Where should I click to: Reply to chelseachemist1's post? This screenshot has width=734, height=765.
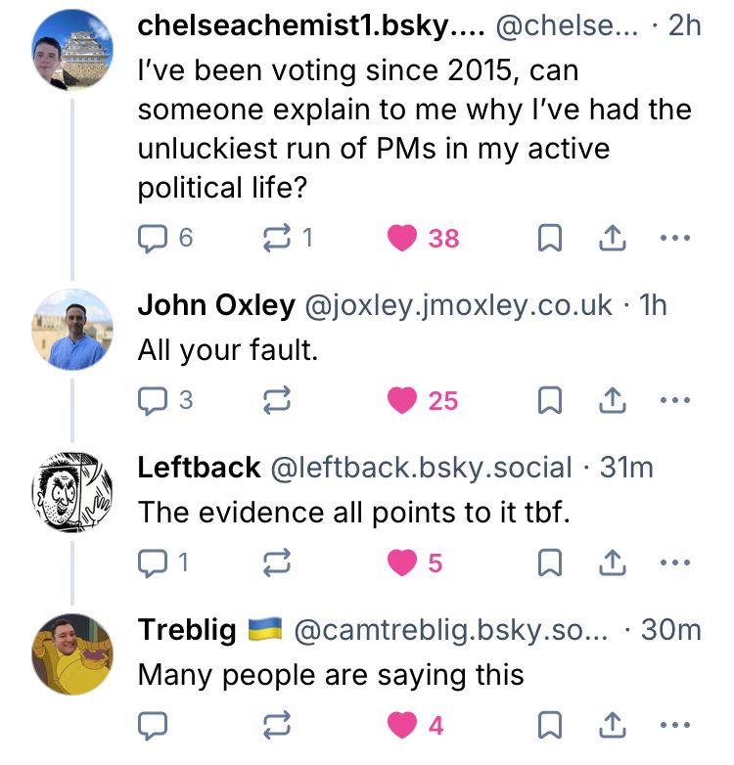(x=153, y=238)
